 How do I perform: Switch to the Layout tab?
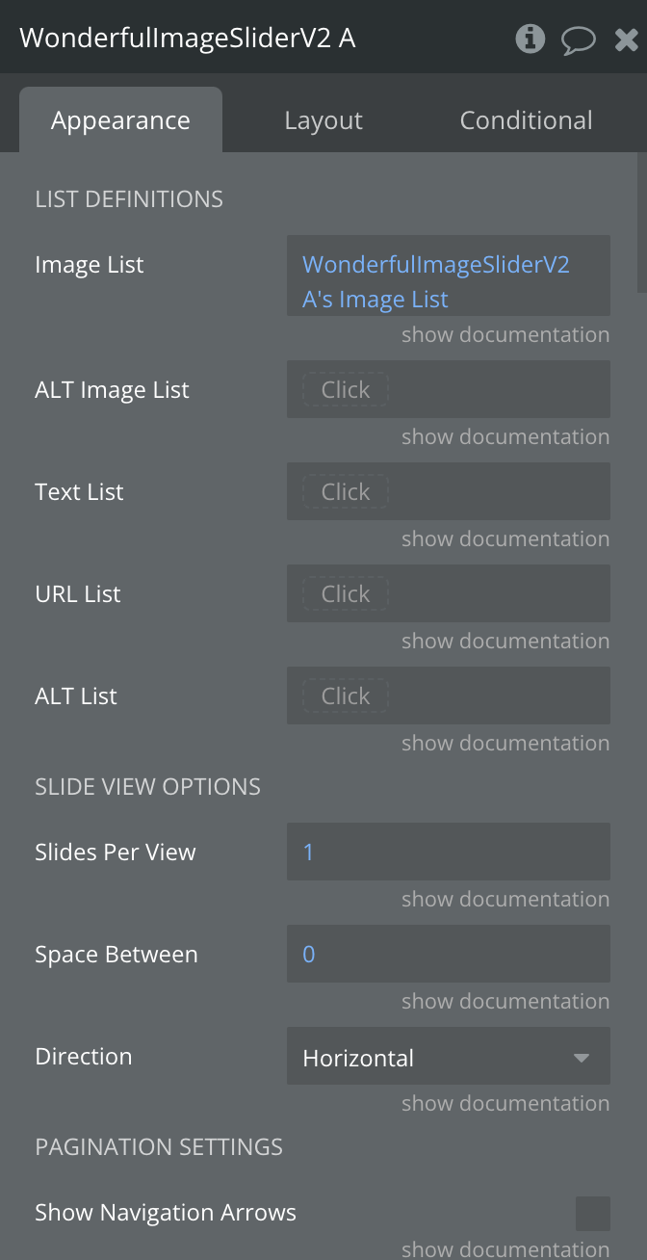coord(323,120)
